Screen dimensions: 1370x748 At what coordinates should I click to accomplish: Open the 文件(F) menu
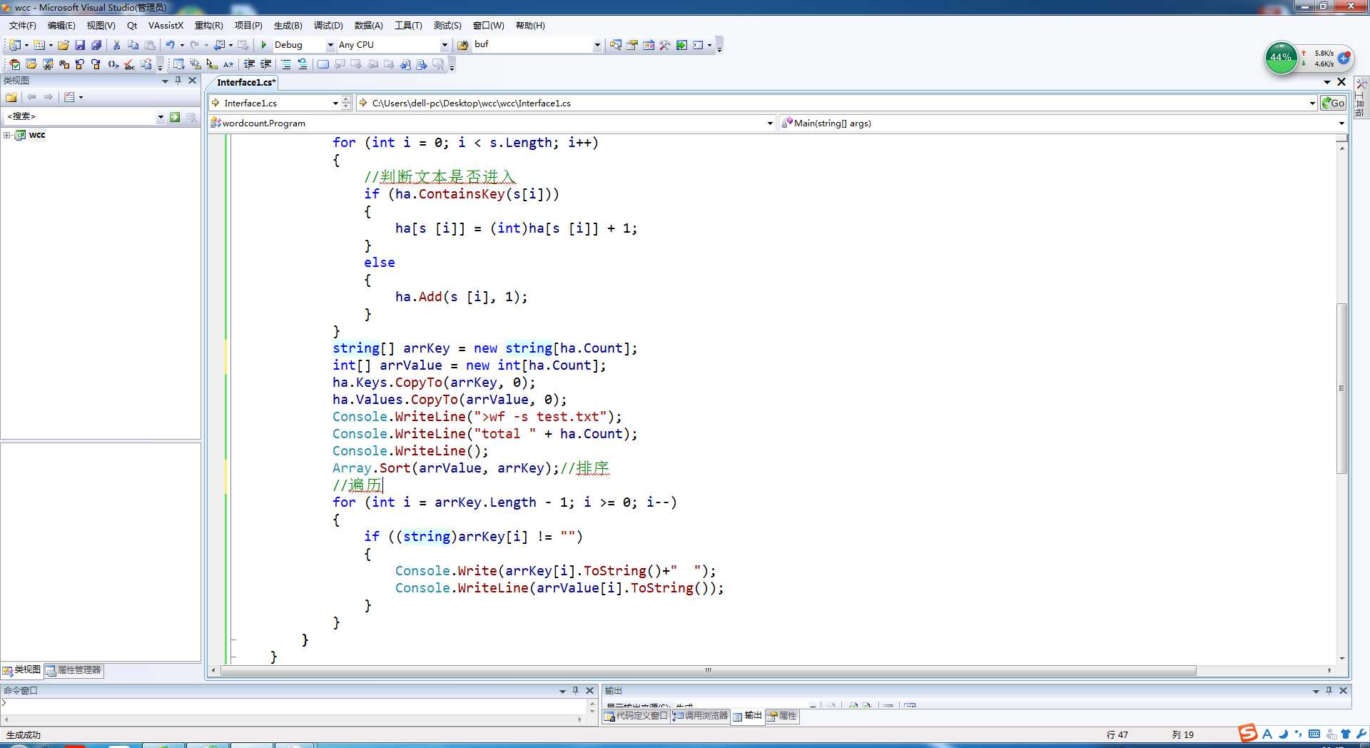(x=22, y=26)
